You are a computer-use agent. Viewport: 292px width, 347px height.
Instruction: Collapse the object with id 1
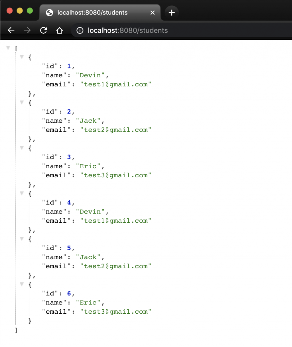[x=21, y=57]
